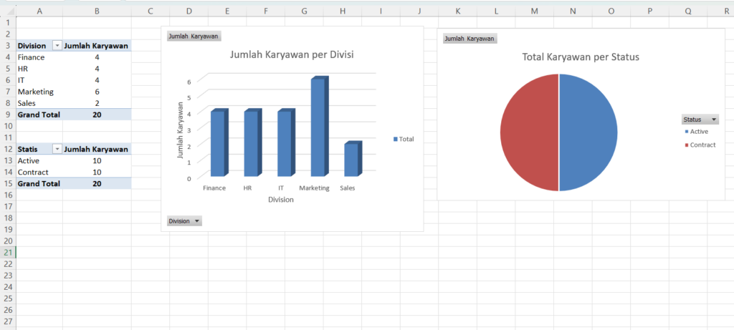Image resolution: width=734 pixels, height=330 pixels.
Task: Open the Division filter dropdown in cell A3
Action: point(57,46)
